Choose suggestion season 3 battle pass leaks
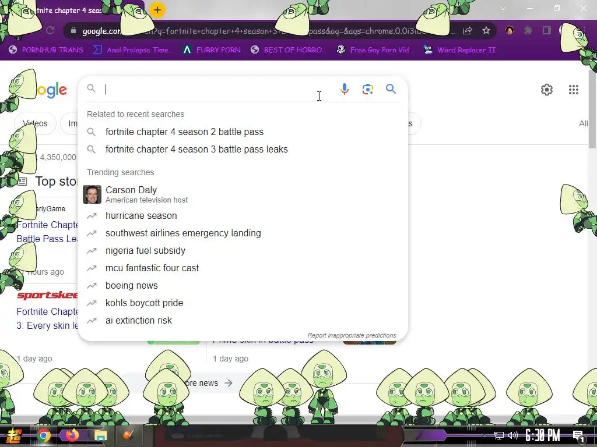Viewport: 597px width, 447px height. [x=196, y=150]
